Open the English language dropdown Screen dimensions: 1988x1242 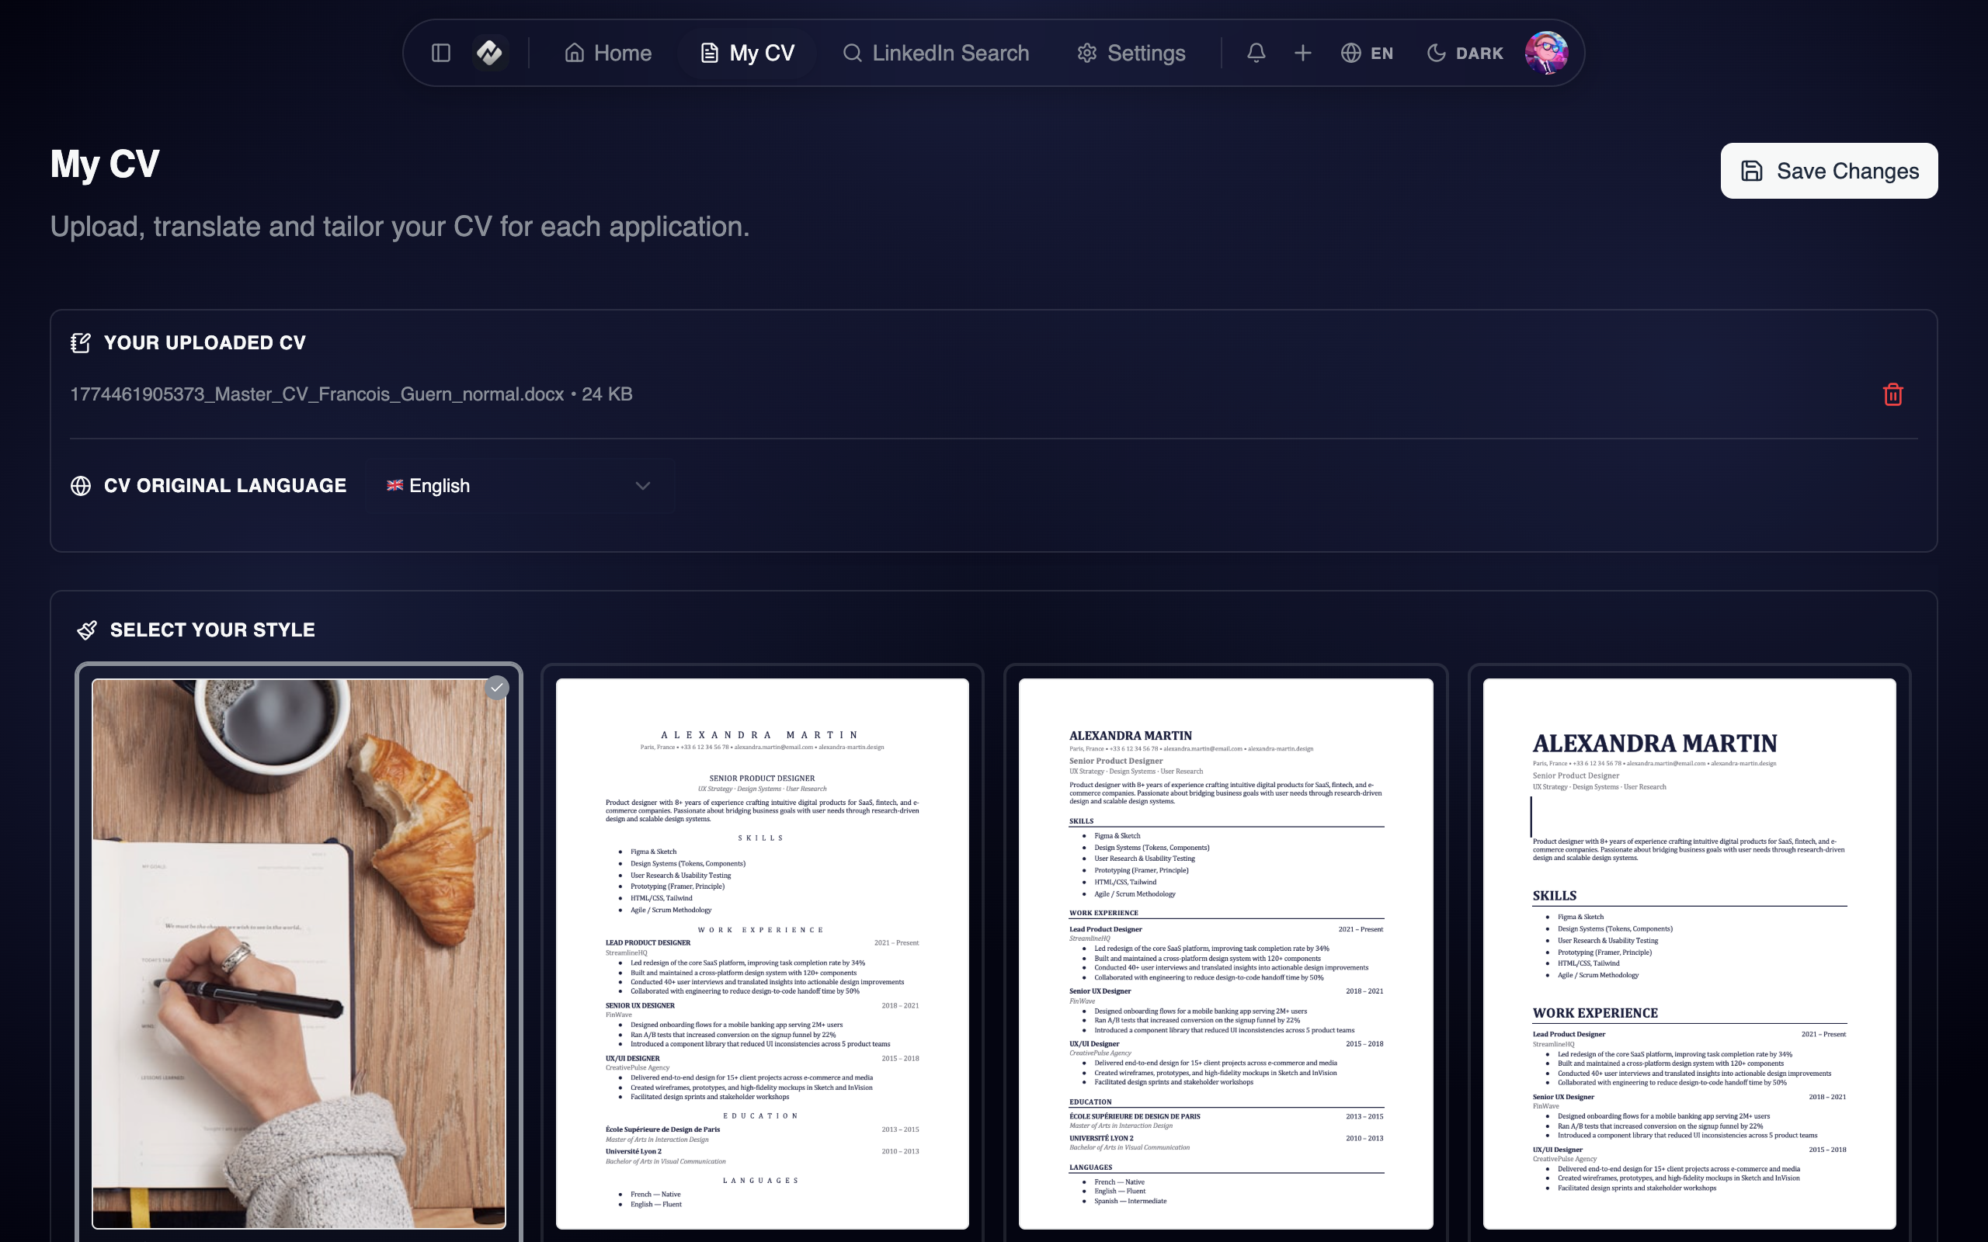(x=519, y=485)
